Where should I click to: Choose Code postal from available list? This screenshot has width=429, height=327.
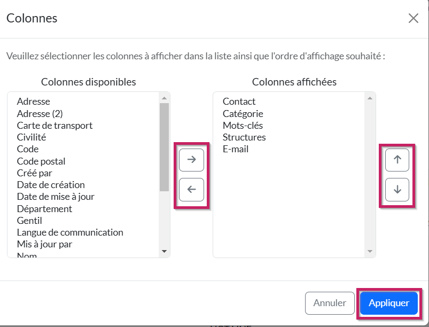[x=41, y=161]
